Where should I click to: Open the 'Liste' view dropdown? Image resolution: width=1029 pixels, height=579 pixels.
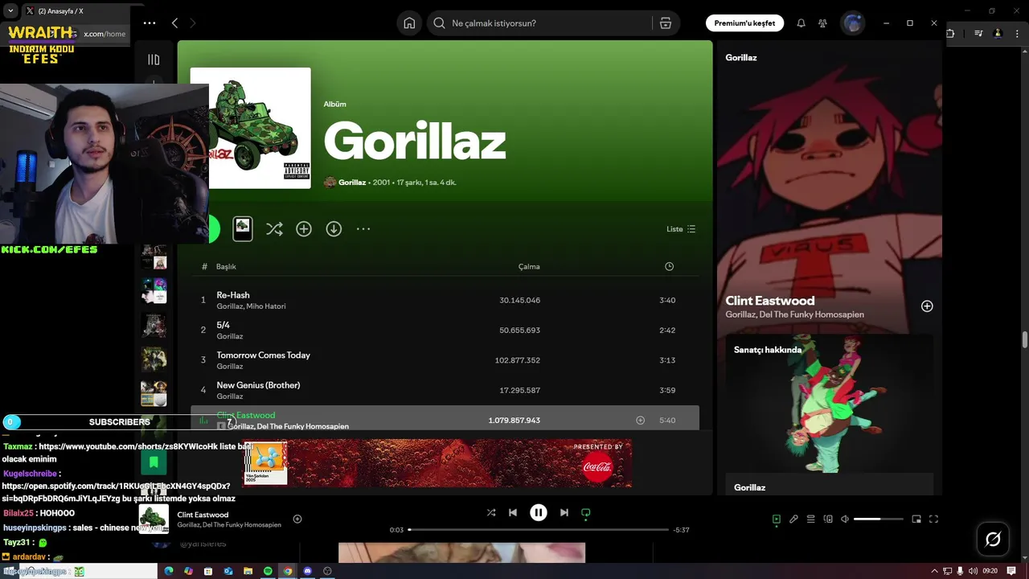pyautogui.click(x=681, y=229)
